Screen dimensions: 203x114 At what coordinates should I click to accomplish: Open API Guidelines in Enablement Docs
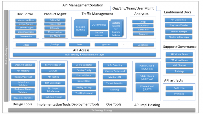click(177, 20)
